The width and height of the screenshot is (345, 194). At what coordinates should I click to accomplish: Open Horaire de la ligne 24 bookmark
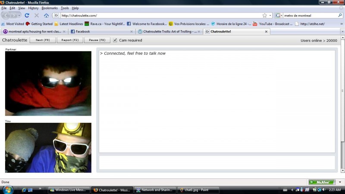(x=231, y=24)
